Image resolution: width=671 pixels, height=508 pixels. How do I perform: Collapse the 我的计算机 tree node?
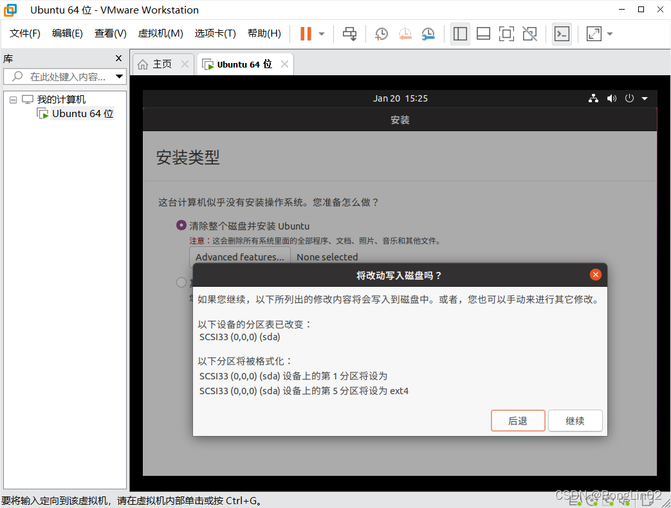(14, 100)
